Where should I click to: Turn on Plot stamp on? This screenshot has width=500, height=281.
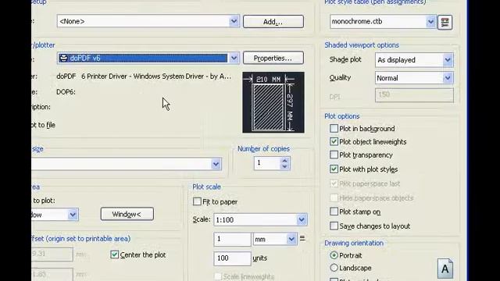point(334,212)
